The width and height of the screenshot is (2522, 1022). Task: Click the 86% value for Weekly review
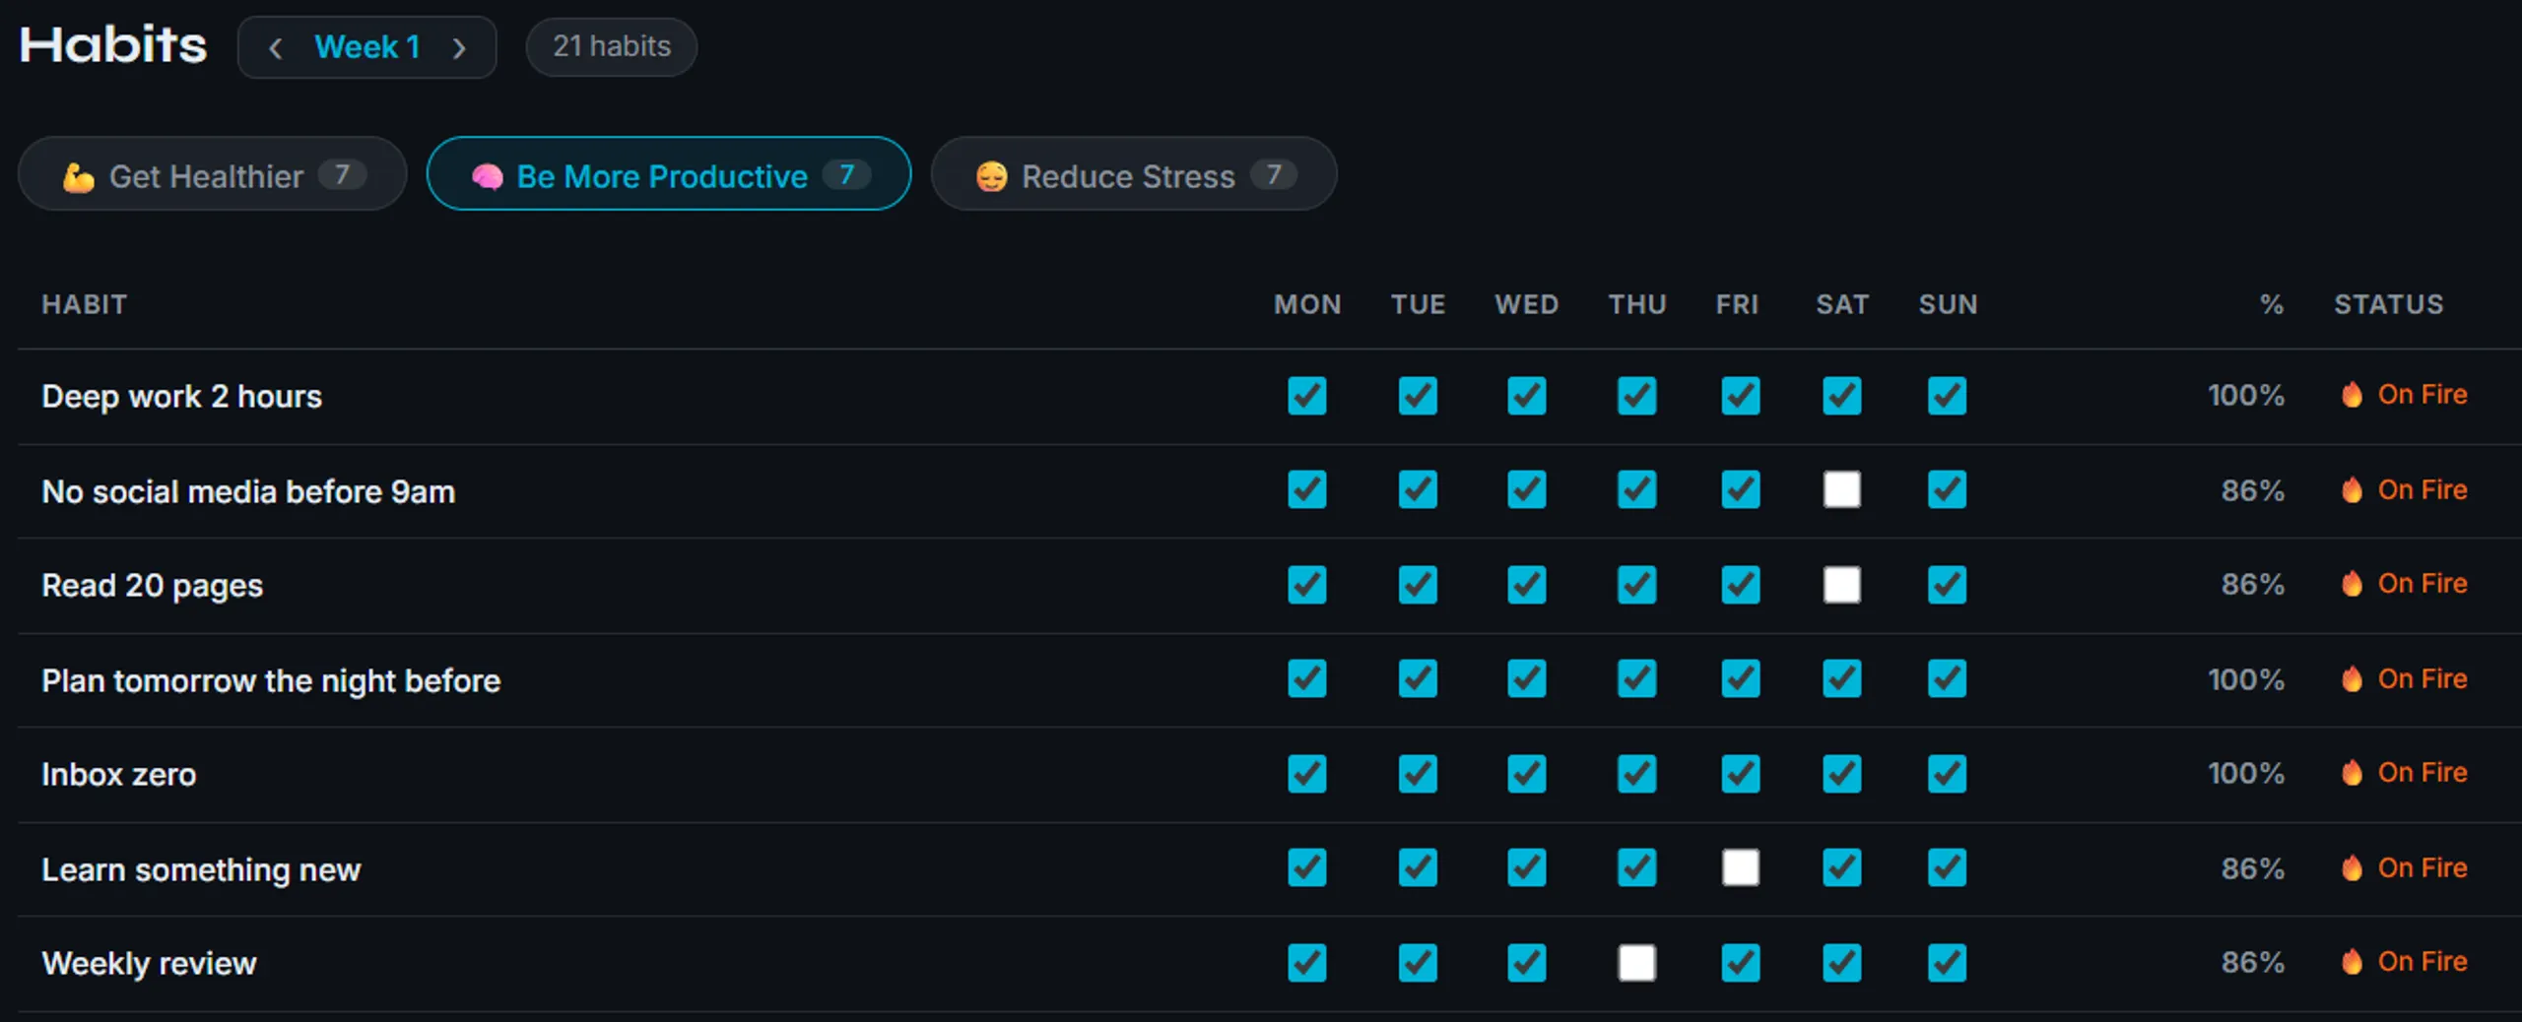point(2252,962)
